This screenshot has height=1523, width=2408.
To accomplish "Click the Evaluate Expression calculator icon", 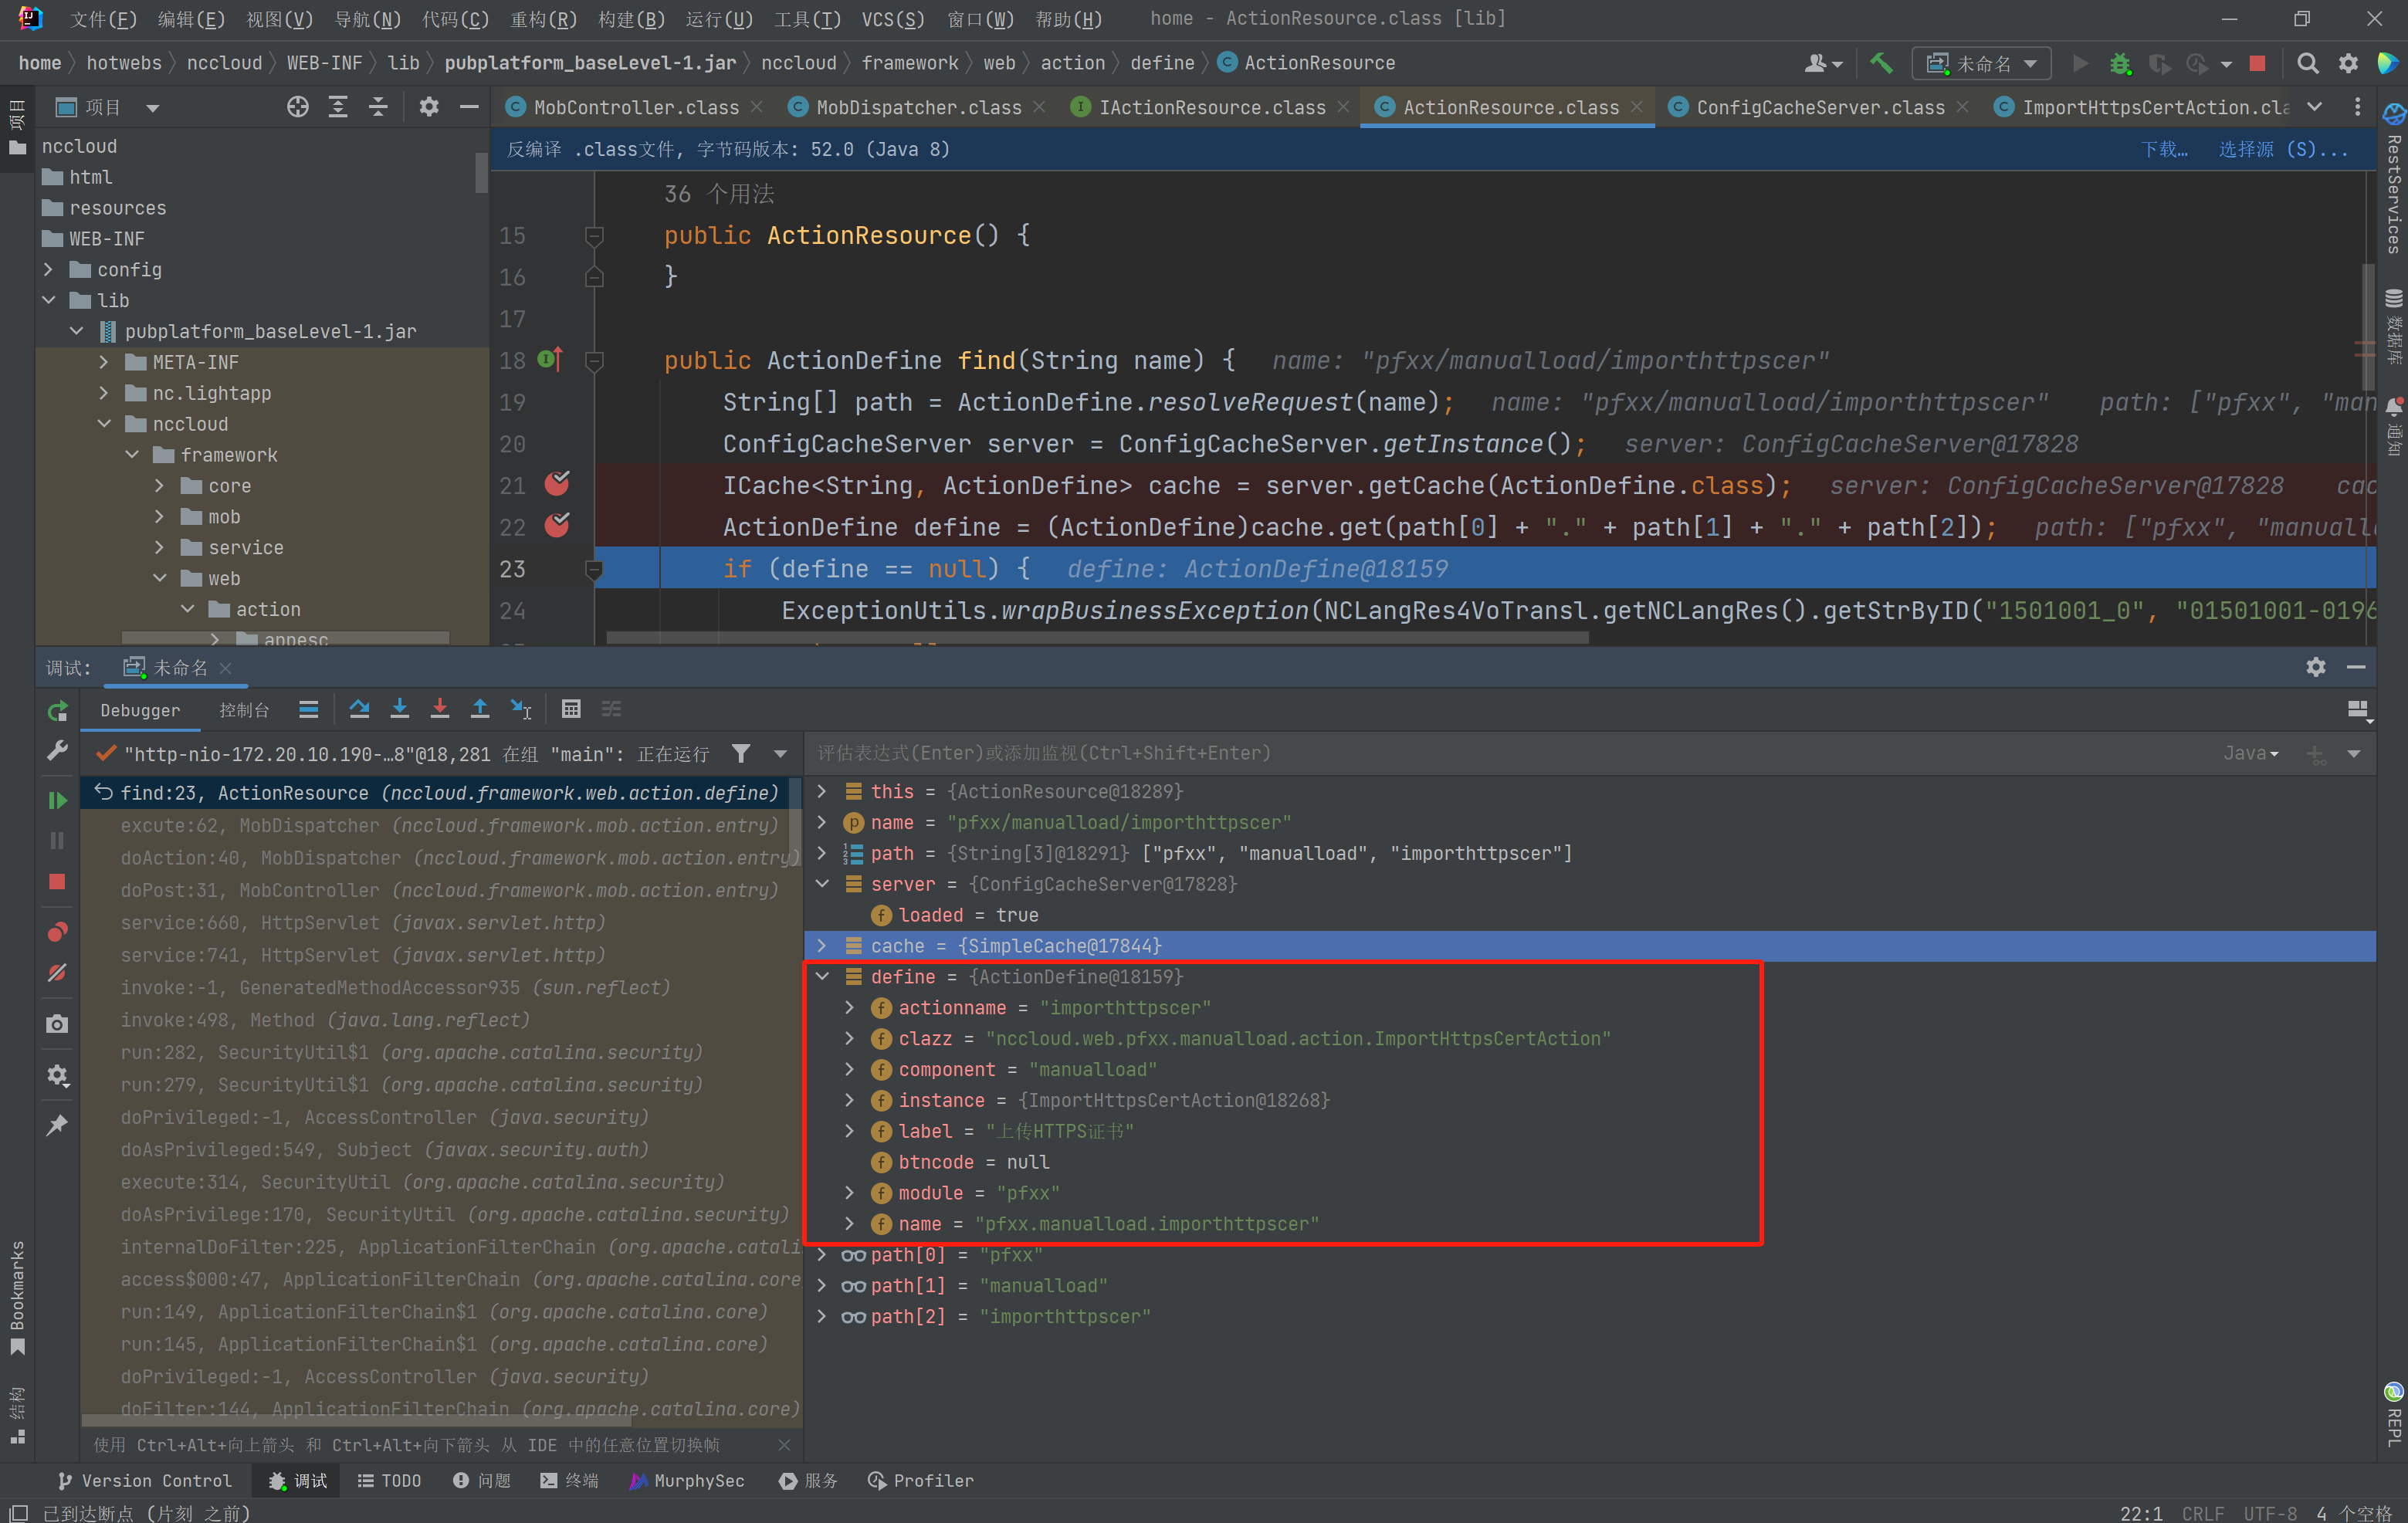I will click(571, 709).
